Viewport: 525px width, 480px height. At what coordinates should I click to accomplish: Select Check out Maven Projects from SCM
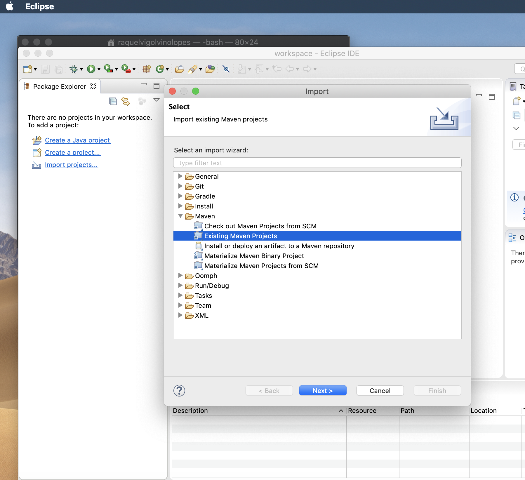click(x=317, y=226)
